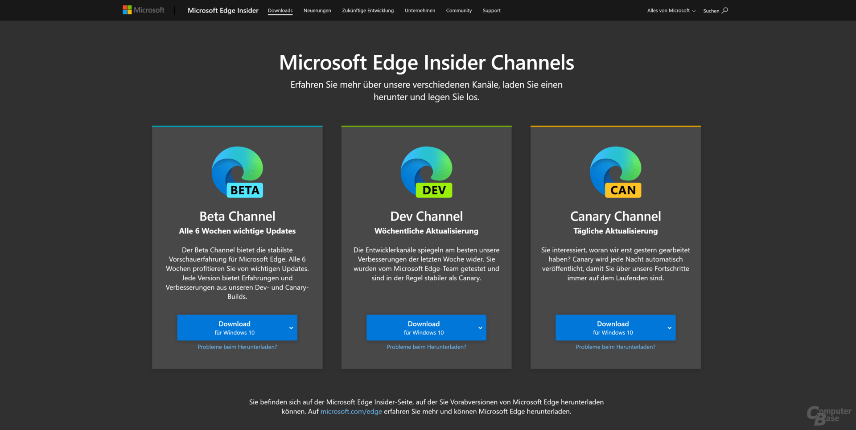Viewport: 856px width, 430px height.
Task: Click the Suchen search label
Action: pos(711,11)
